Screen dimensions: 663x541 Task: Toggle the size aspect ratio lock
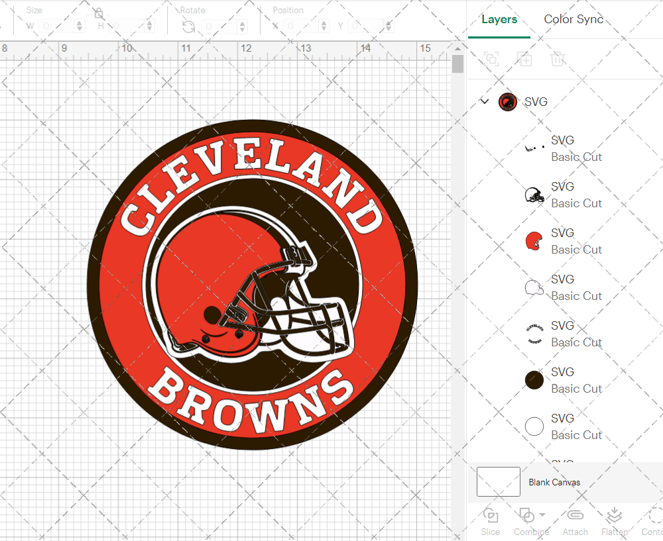[x=99, y=13]
